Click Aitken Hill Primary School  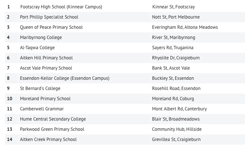tap(46, 58)
